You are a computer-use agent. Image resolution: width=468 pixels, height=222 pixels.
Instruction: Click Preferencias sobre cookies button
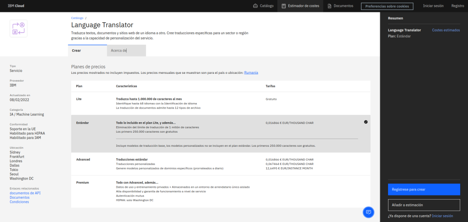click(x=387, y=6)
